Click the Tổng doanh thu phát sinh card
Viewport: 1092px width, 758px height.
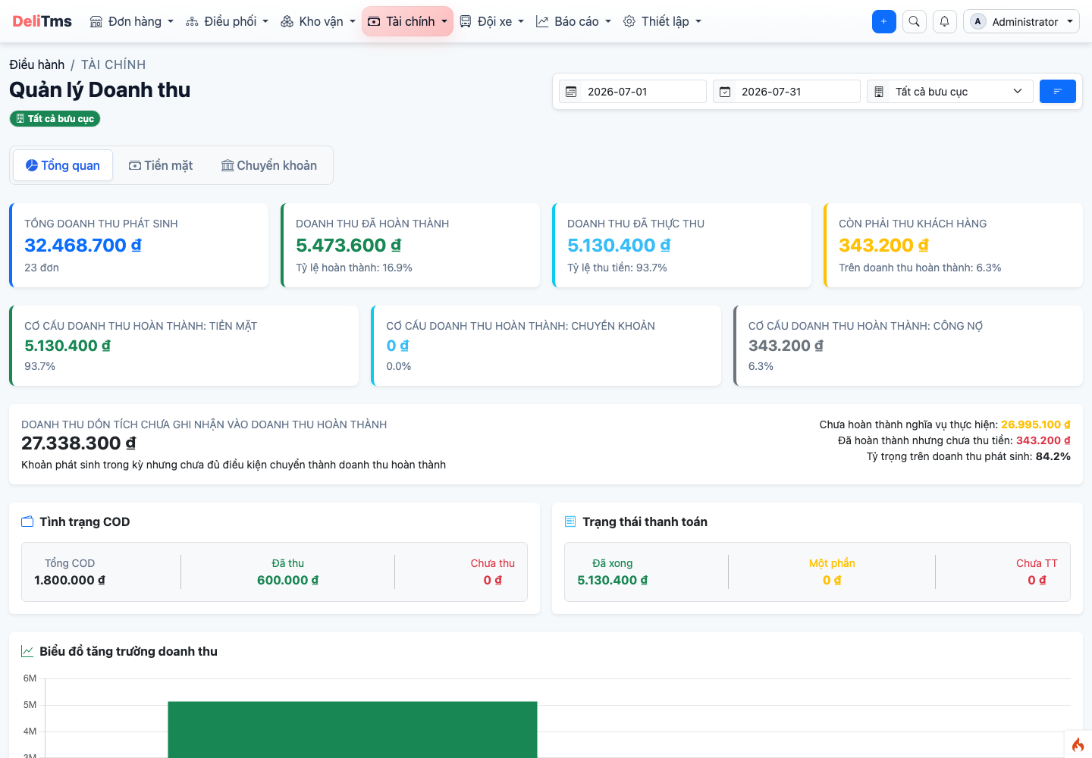pos(139,245)
